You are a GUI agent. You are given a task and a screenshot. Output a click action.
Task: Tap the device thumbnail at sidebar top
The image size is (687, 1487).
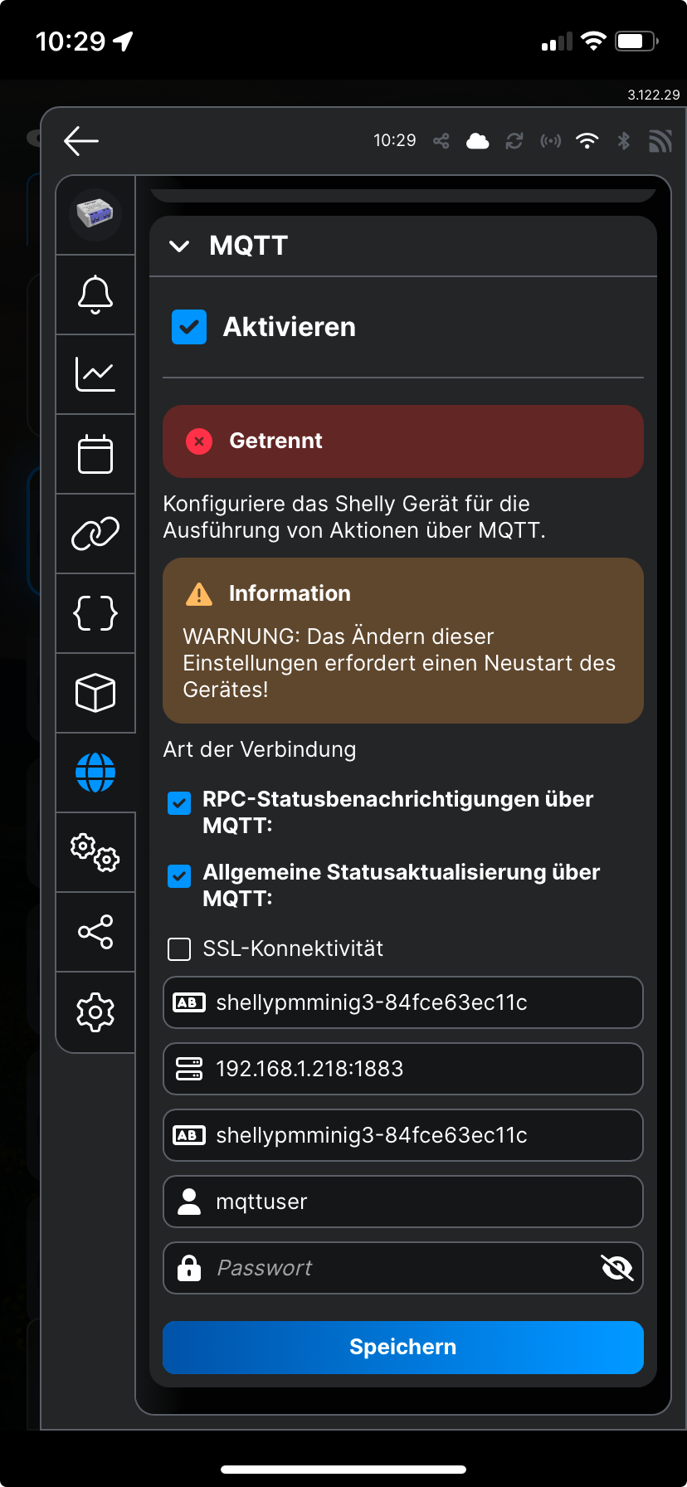95,215
